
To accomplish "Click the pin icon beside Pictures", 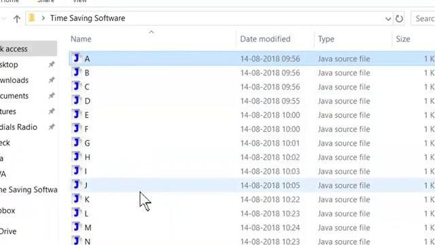I will click(x=52, y=111).
